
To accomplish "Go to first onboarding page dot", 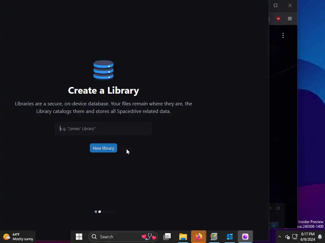I will click(96, 212).
